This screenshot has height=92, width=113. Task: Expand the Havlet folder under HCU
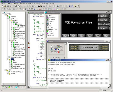pos(7,74)
